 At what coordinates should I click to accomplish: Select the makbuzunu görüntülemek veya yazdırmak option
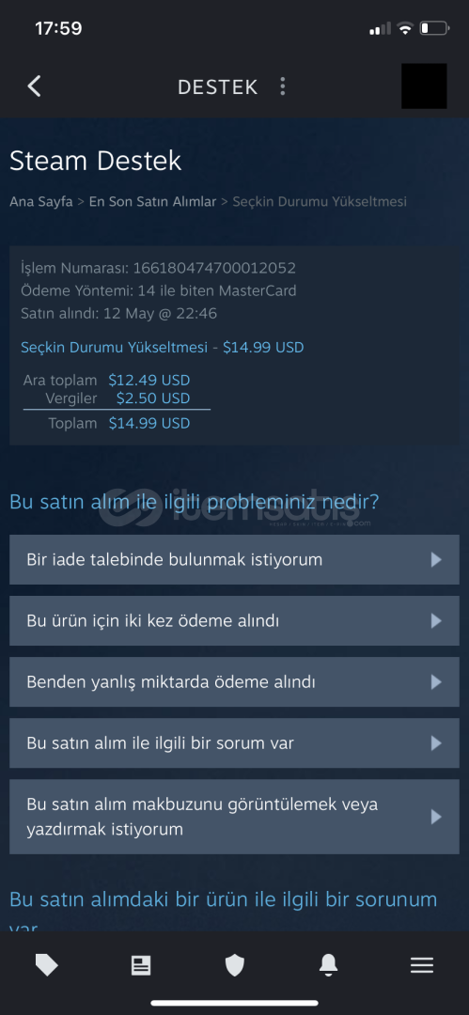point(235,817)
